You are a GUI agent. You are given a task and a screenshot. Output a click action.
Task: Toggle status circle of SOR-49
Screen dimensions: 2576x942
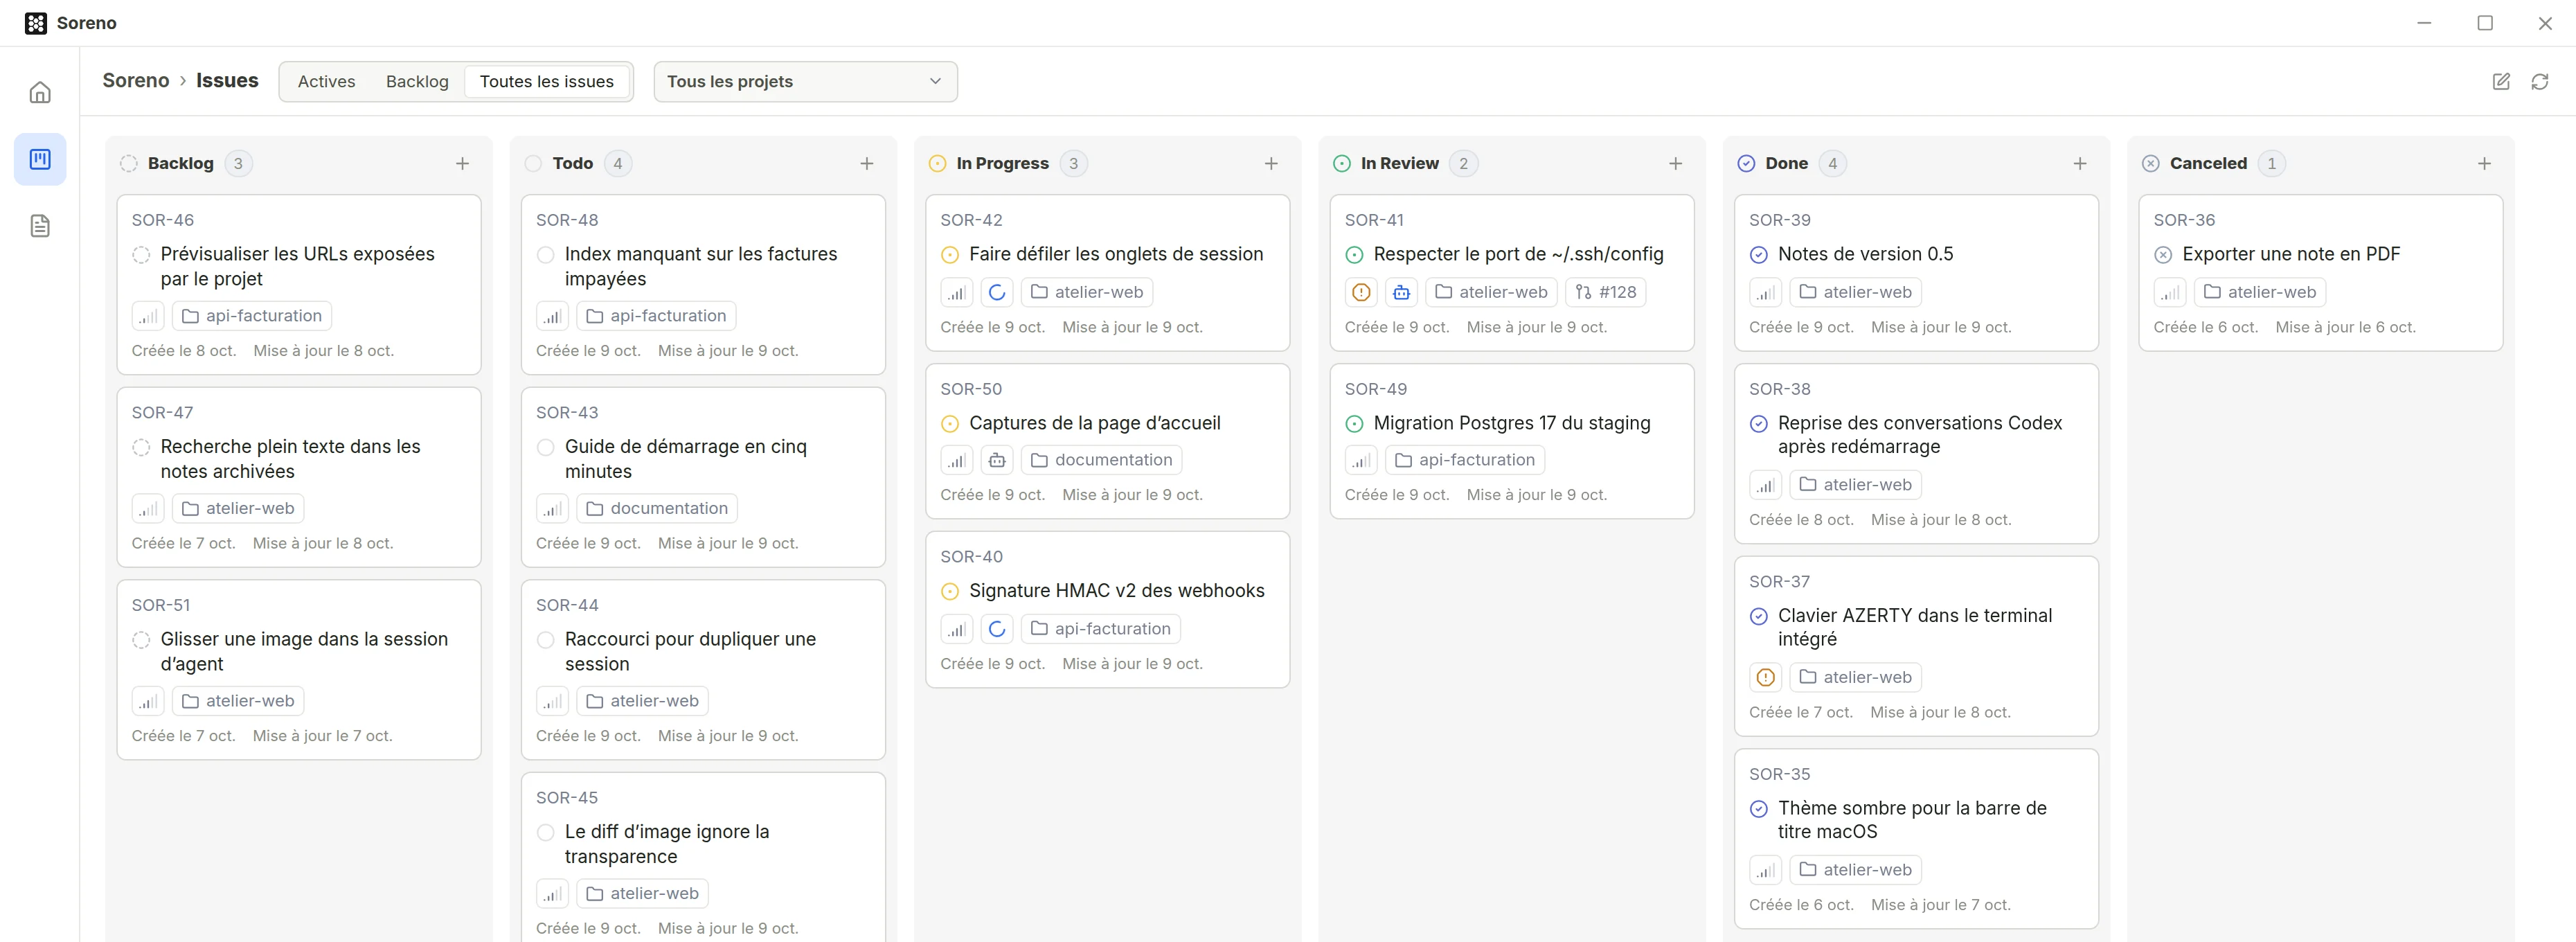point(1355,424)
